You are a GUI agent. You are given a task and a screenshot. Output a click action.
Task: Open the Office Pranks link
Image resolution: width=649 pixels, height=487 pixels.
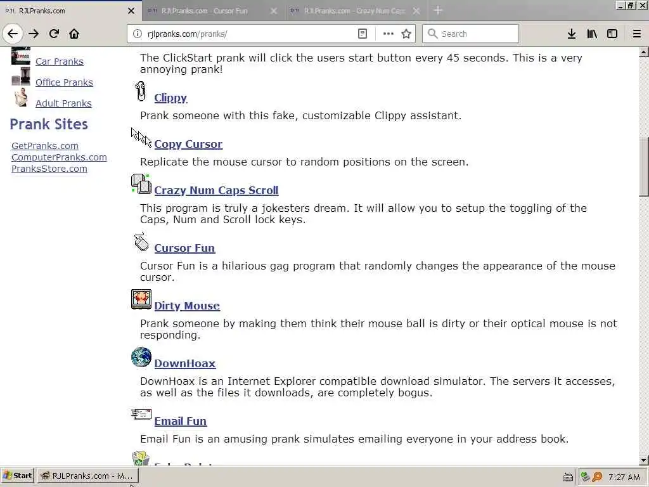(x=64, y=82)
